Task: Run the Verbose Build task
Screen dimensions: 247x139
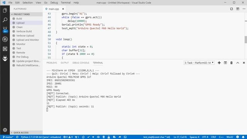Action: [x=27, y=31]
